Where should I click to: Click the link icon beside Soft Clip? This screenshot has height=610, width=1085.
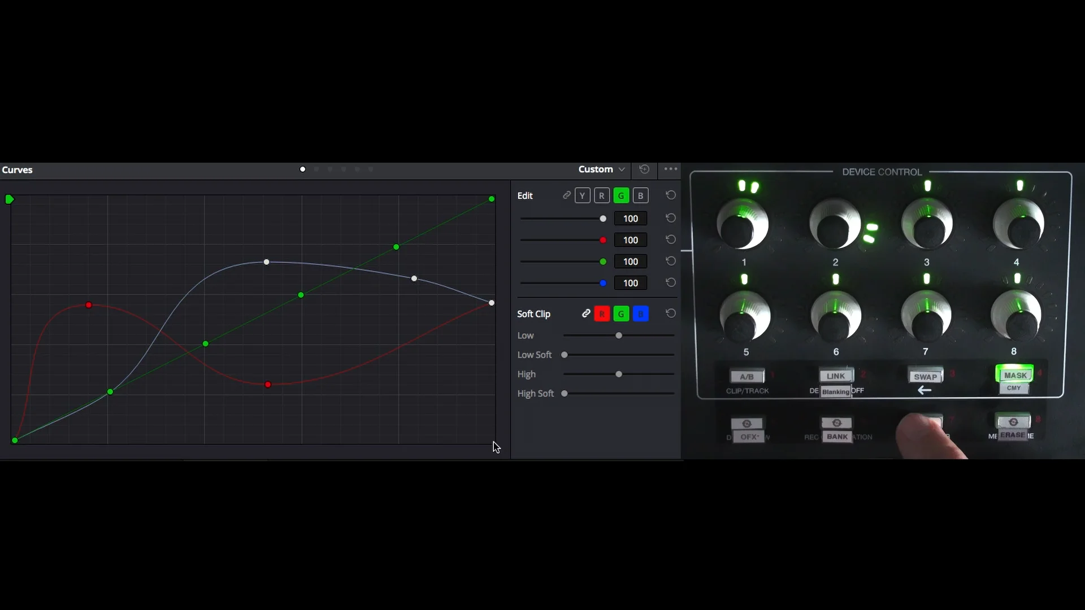[586, 313]
